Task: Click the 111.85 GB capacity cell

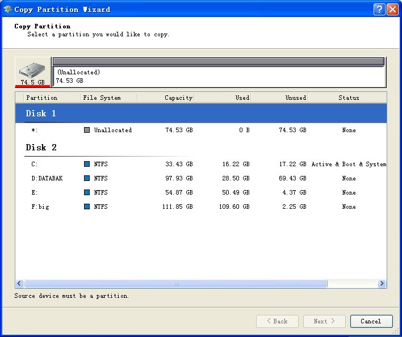Action: (x=177, y=207)
